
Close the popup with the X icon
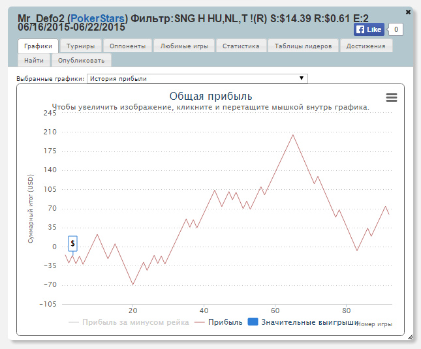(408, 12)
